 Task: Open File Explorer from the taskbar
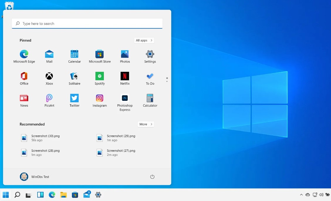coord(63,195)
